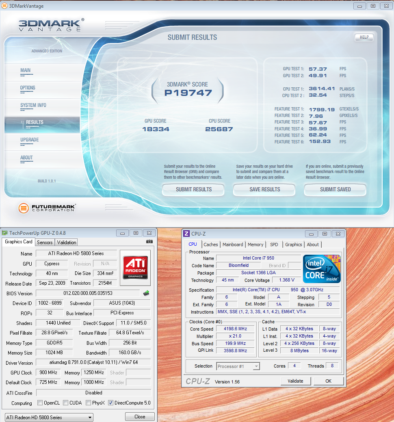Click the ATI CrossFire Disabled field
Viewport: 394px width, 422px height.
pos(94,393)
